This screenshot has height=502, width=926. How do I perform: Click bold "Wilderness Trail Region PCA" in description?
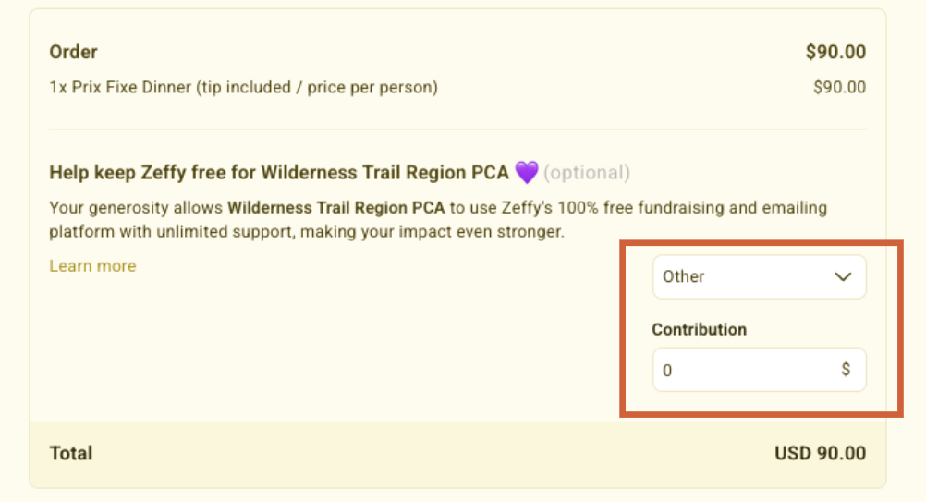coord(336,207)
